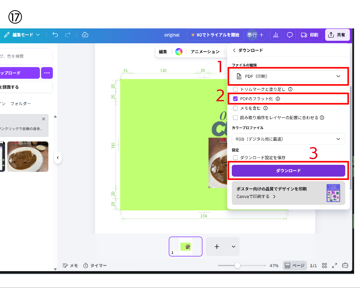This screenshot has width=360, height=288.
Task: Click the rainbow color swatch circle
Action: pyautogui.click(x=179, y=52)
